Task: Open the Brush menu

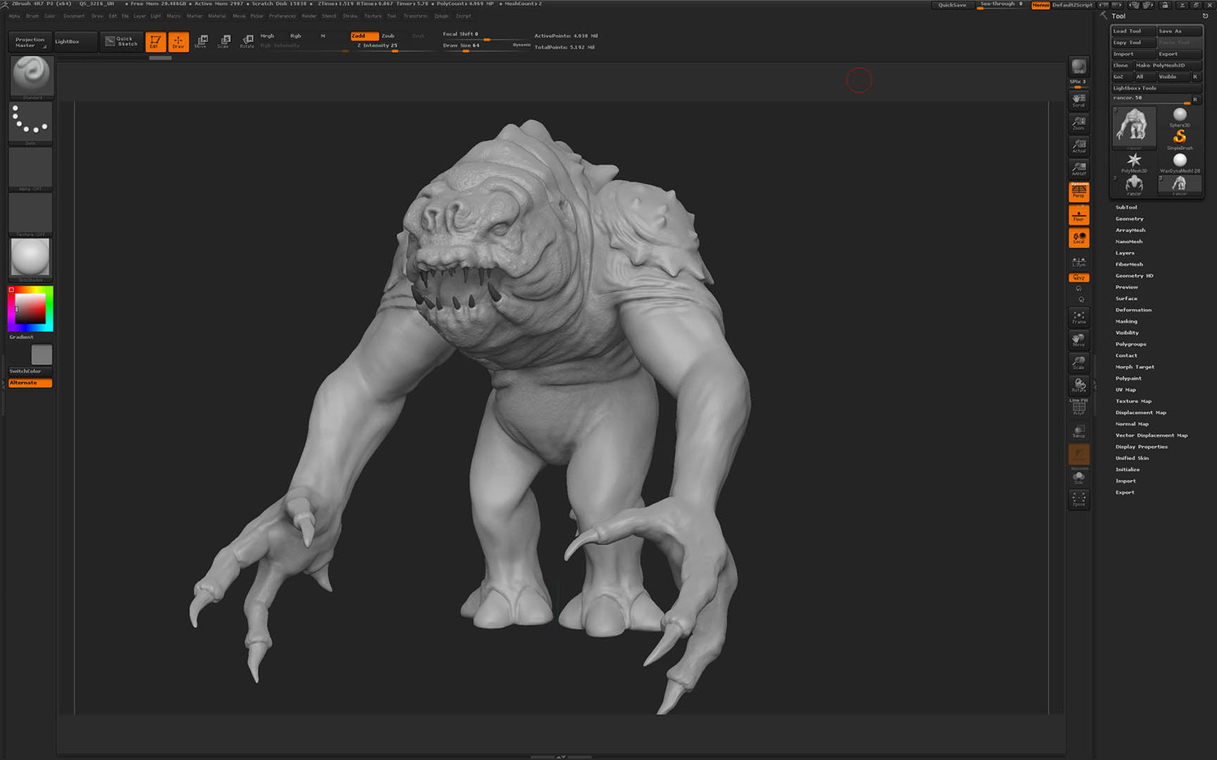Action: tap(32, 16)
